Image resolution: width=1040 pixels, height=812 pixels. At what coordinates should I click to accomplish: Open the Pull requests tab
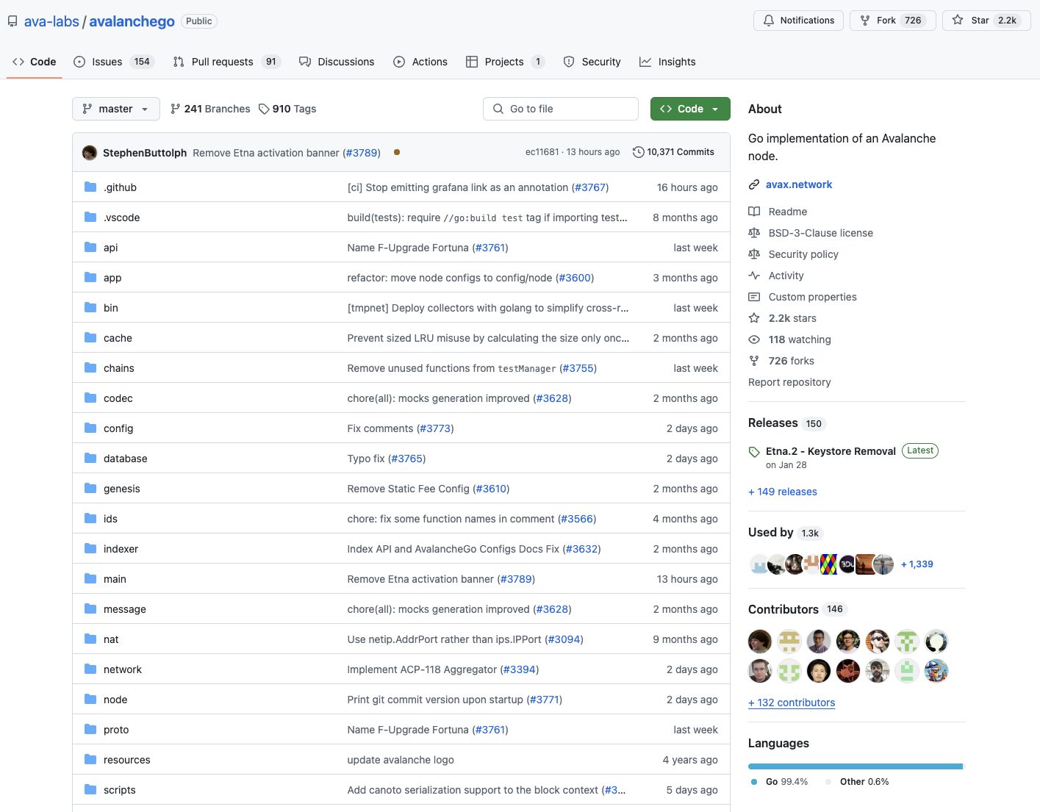[226, 62]
